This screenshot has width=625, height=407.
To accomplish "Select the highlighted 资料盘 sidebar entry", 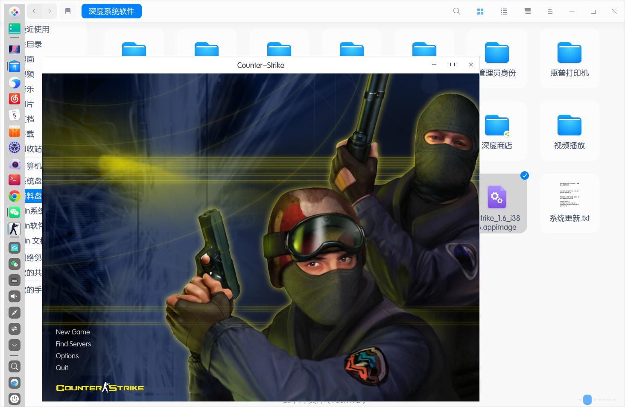I will (x=33, y=196).
